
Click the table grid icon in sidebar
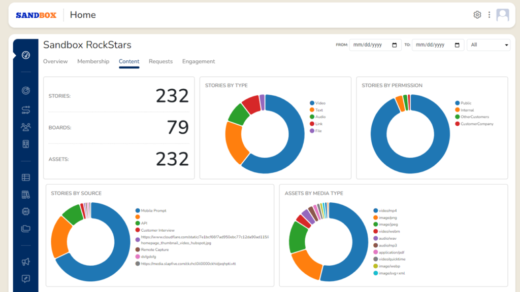tap(25, 177)
